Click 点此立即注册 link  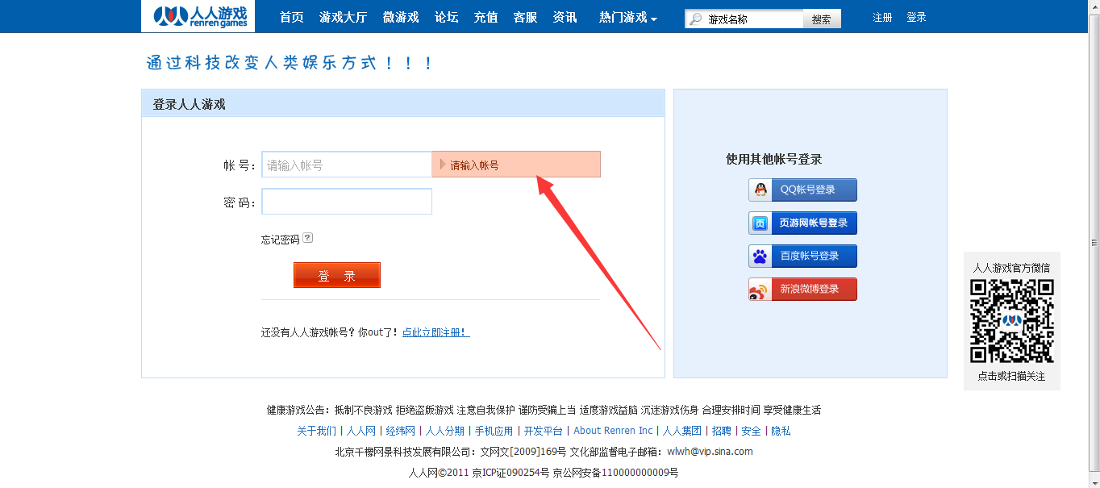(435, 332)
